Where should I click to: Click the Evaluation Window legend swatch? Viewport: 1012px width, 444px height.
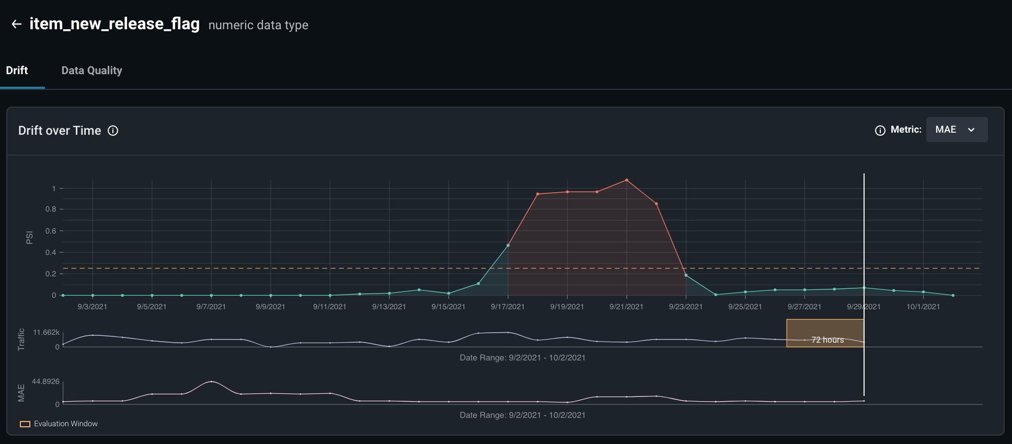(x=25, y=424)
